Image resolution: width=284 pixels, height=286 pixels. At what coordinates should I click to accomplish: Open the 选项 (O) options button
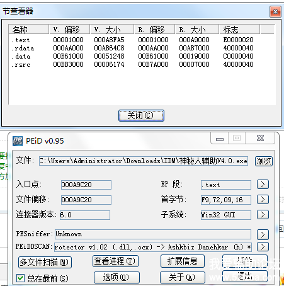pos(116,277)
